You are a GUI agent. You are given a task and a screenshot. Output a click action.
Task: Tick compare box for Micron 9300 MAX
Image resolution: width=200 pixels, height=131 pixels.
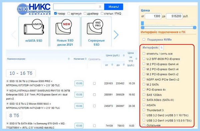tap(94, 106)
